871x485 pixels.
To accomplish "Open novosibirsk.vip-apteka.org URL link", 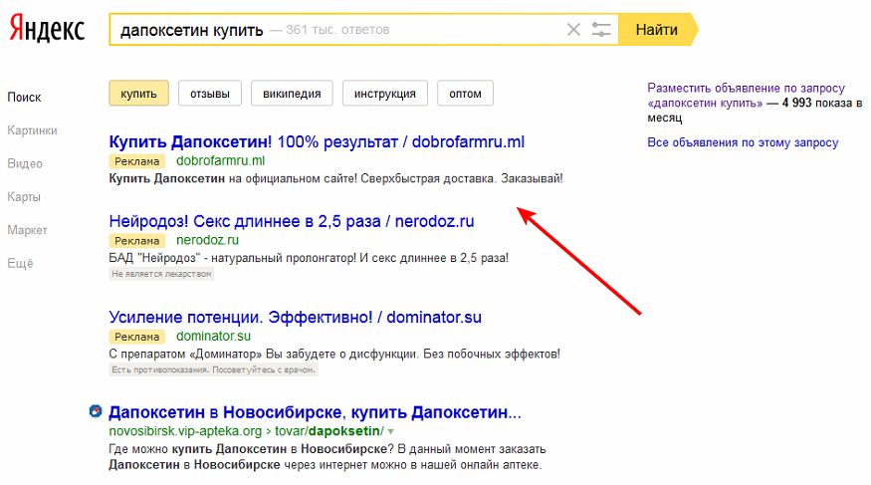I will 246,431.
